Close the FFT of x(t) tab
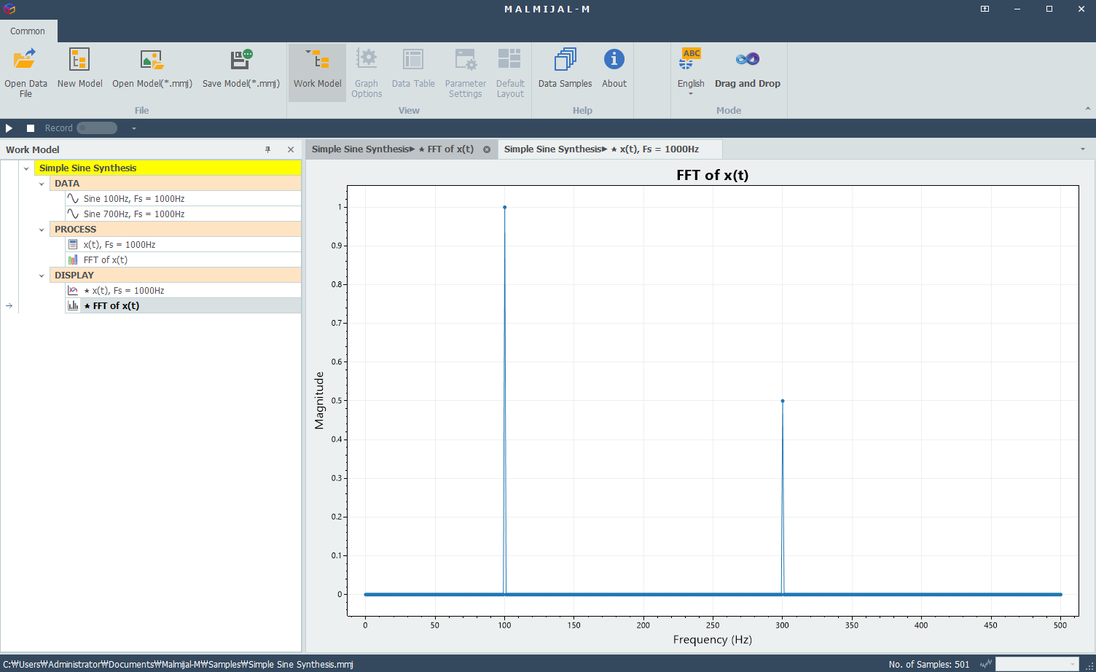The height and width of the screenshot is (672, 1096). (x=487, y=149)
